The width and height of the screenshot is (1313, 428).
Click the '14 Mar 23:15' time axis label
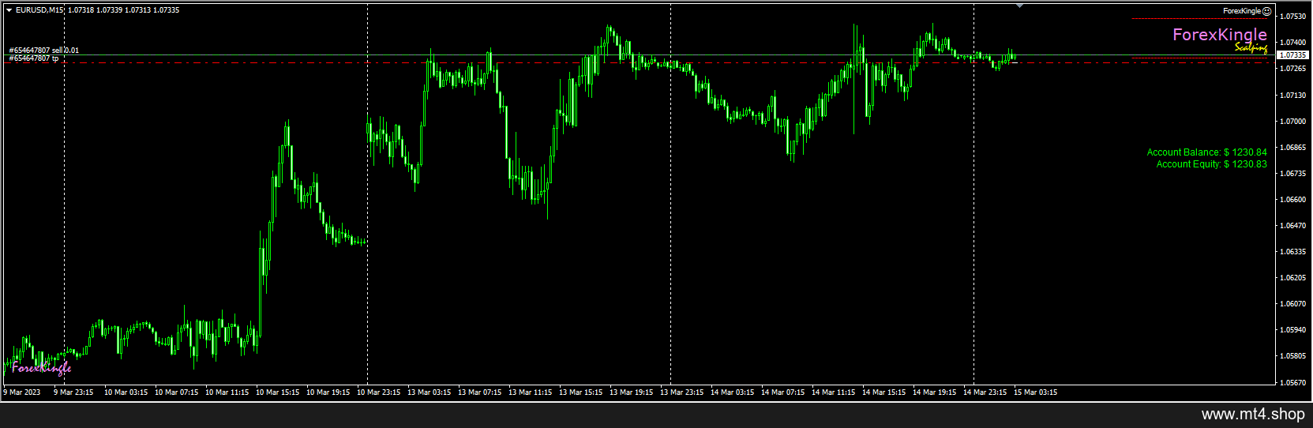985,392
